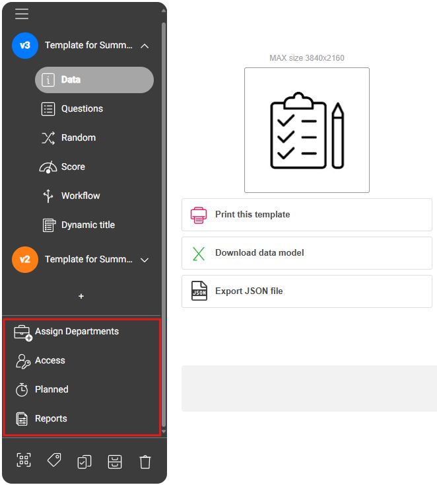This screenshot has width=437, height=485.
Task: Click the tag label icon
Action: coord(54,461)
